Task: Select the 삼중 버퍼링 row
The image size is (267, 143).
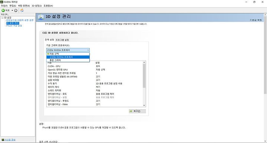Action: (95, 80)
